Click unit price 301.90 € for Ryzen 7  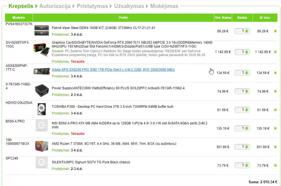click(223, 147)
